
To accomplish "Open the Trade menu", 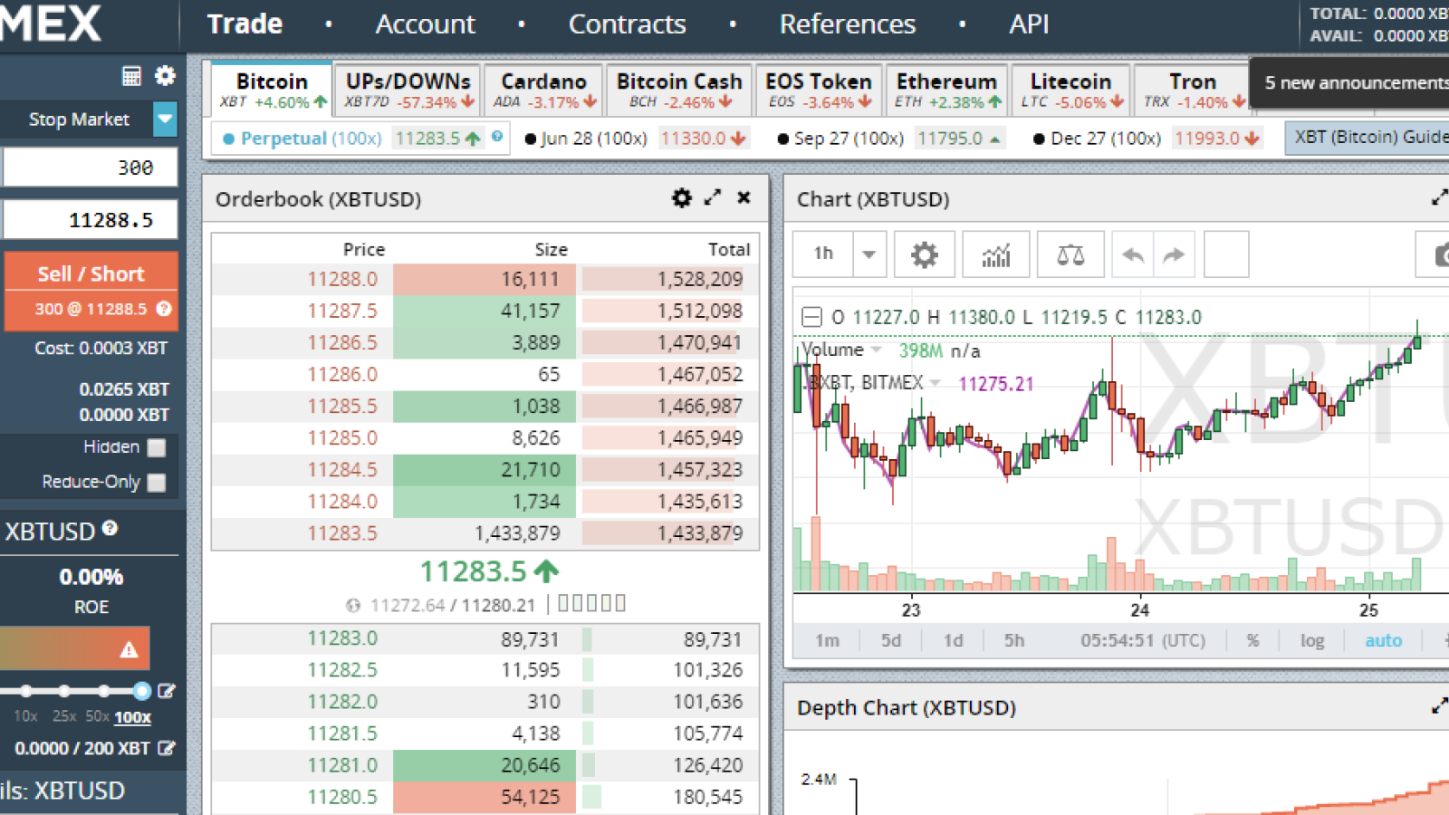I will 245,24.
